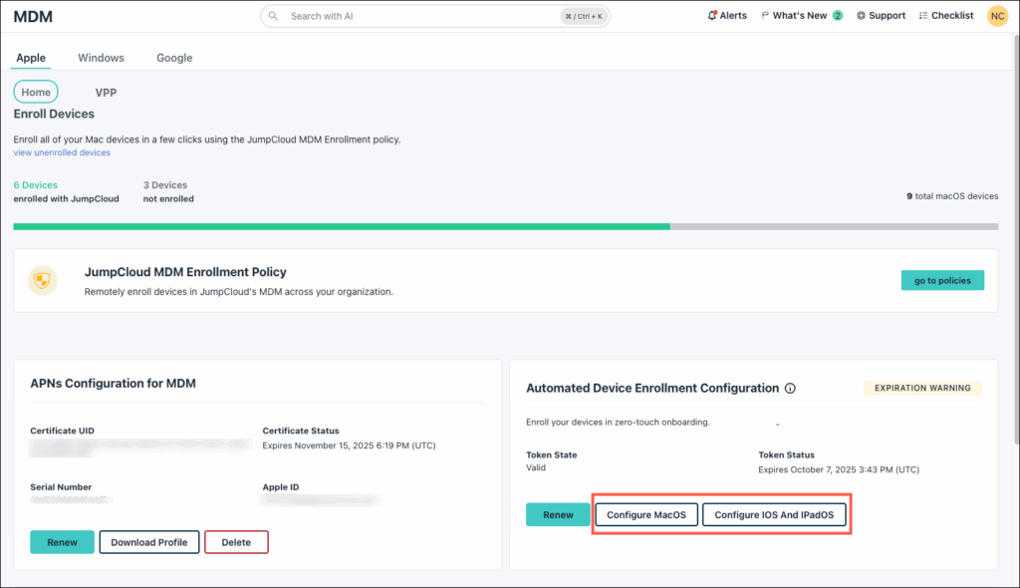The height and width of the screenshot is (588, 1020).
Task: Click the 6 Devices enrolled count
Action: click(35, 185)
